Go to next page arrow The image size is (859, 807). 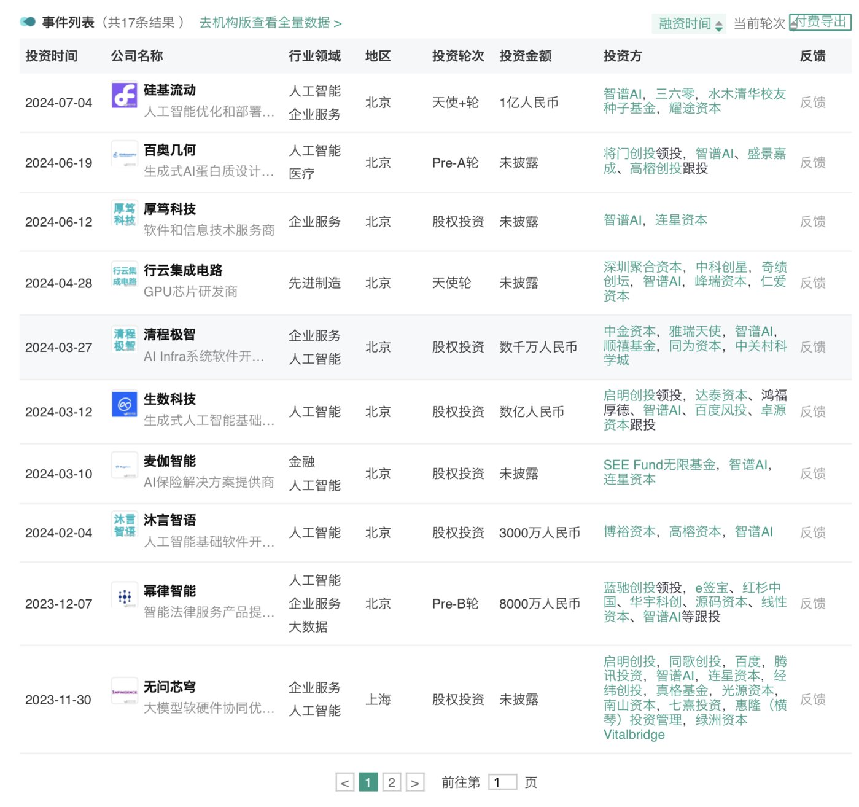(x=415, y=782)
